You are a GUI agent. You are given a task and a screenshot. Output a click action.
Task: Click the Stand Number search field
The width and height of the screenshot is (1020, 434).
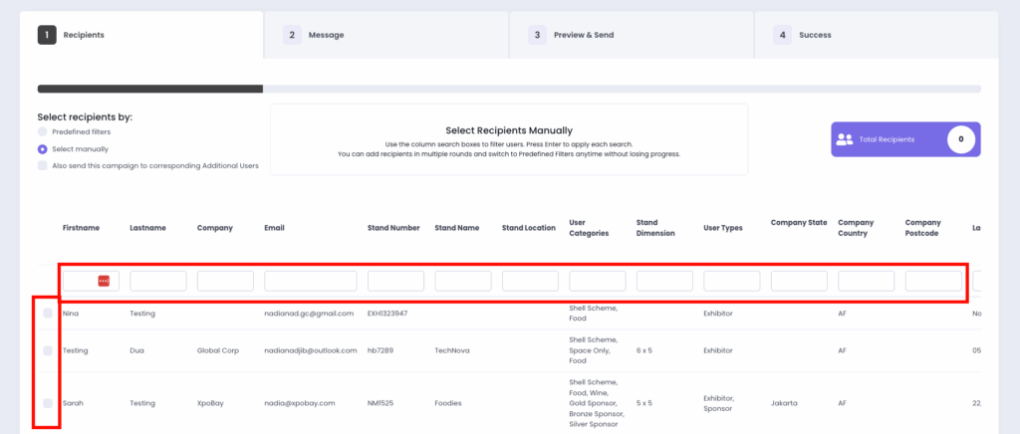[x=395, y=282]
